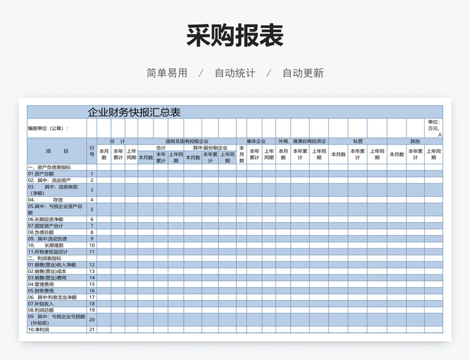Click row number 1 cell

[x=92, y=174]
